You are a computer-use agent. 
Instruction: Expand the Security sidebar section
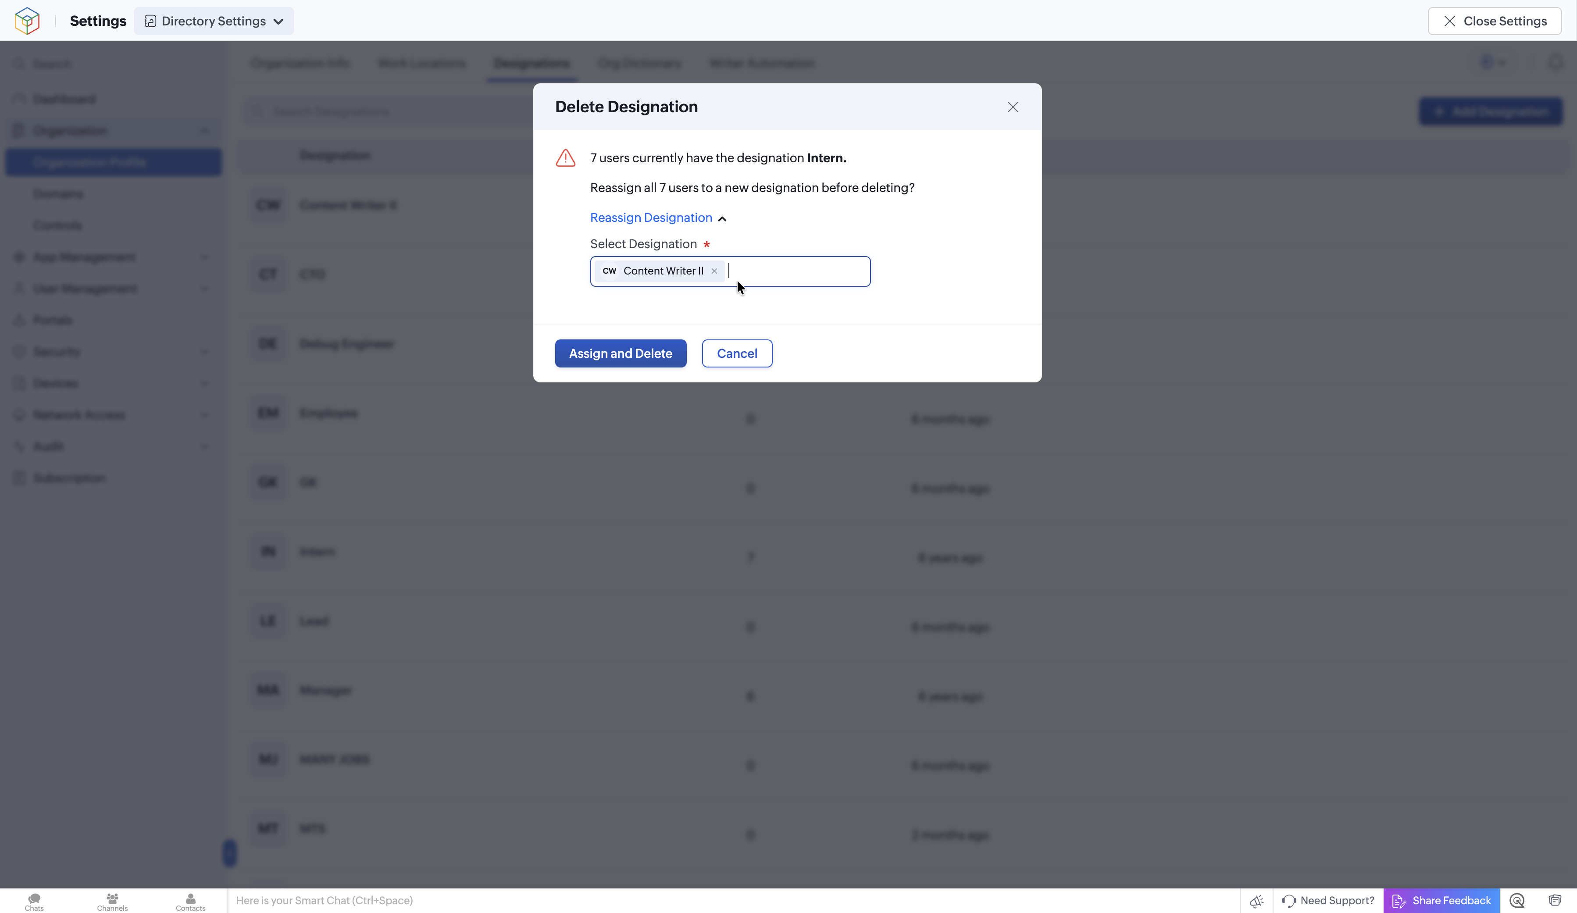click(114, 352)
